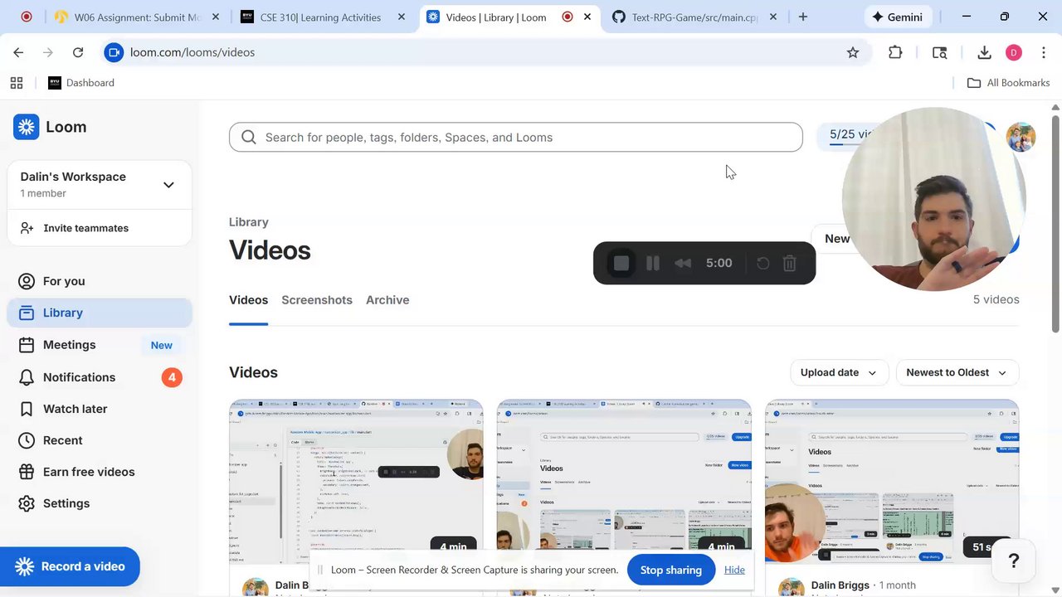
Task: Open a new browser tab
Action: 802,17
